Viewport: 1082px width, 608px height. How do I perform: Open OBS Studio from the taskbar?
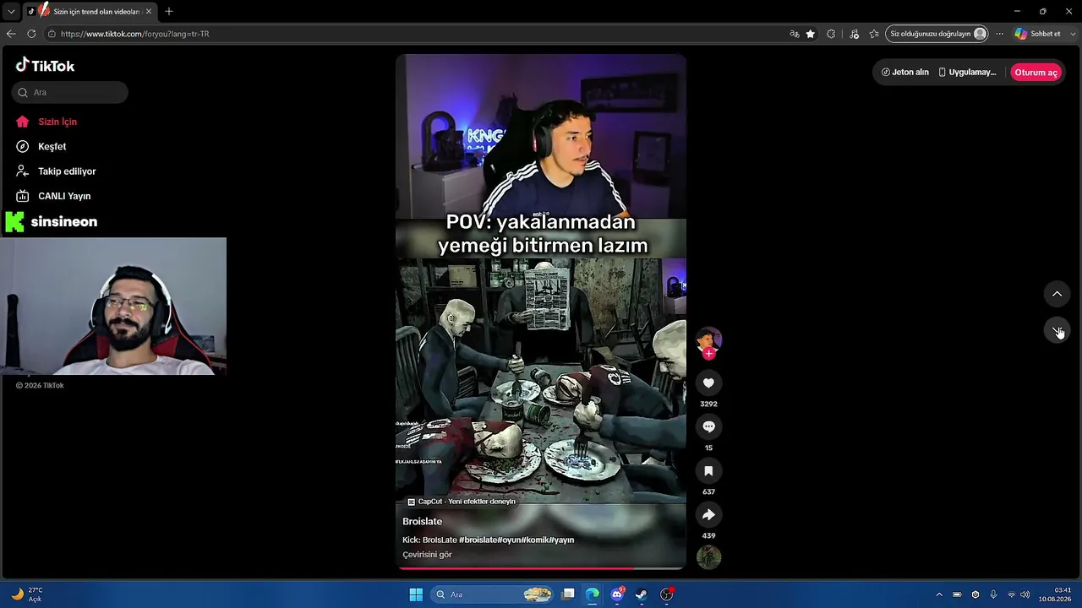pos(667,594)
